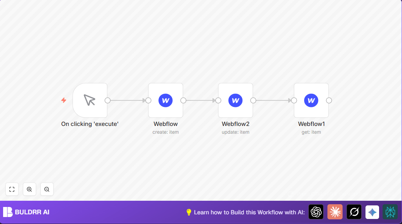Select the Webflow2 update: item node

click(x=235, y=100)
